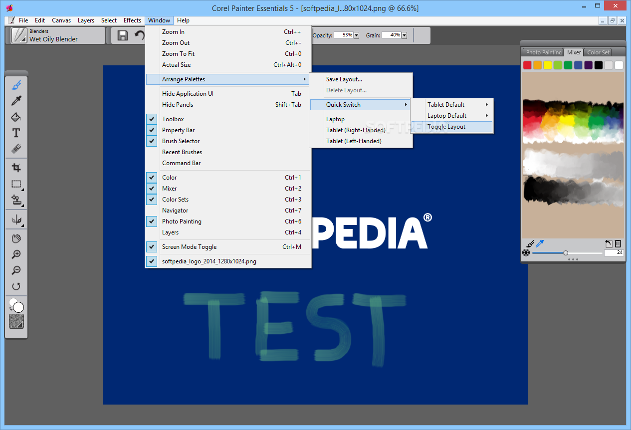The width and height of the screenshot is (631, 430).
Task: Choose the Rectangular Selection tool
Action: click(x=16, y=184)
